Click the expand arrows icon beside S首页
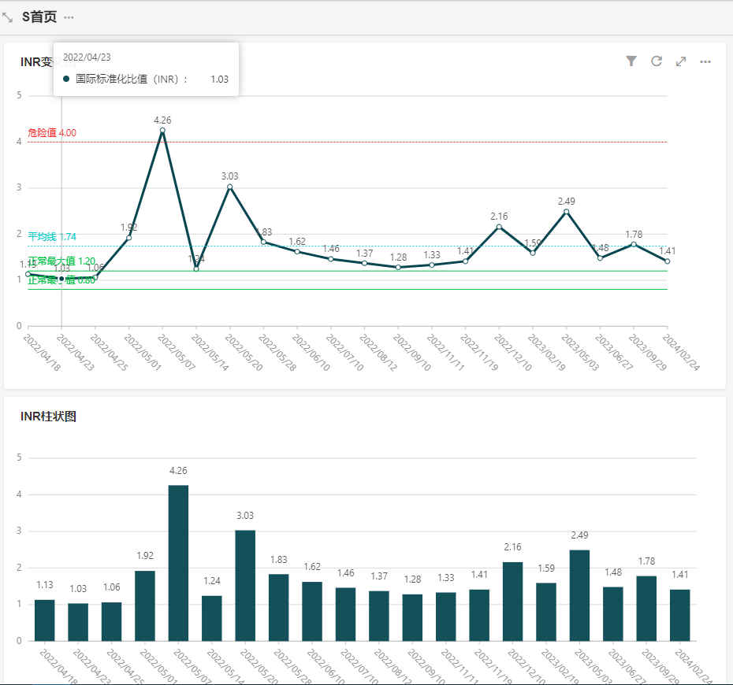This screenshot has width=733, height=685. 8,17
